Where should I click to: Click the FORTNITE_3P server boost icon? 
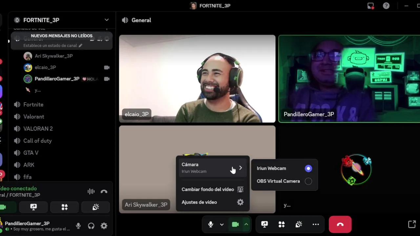click(17, 20)
